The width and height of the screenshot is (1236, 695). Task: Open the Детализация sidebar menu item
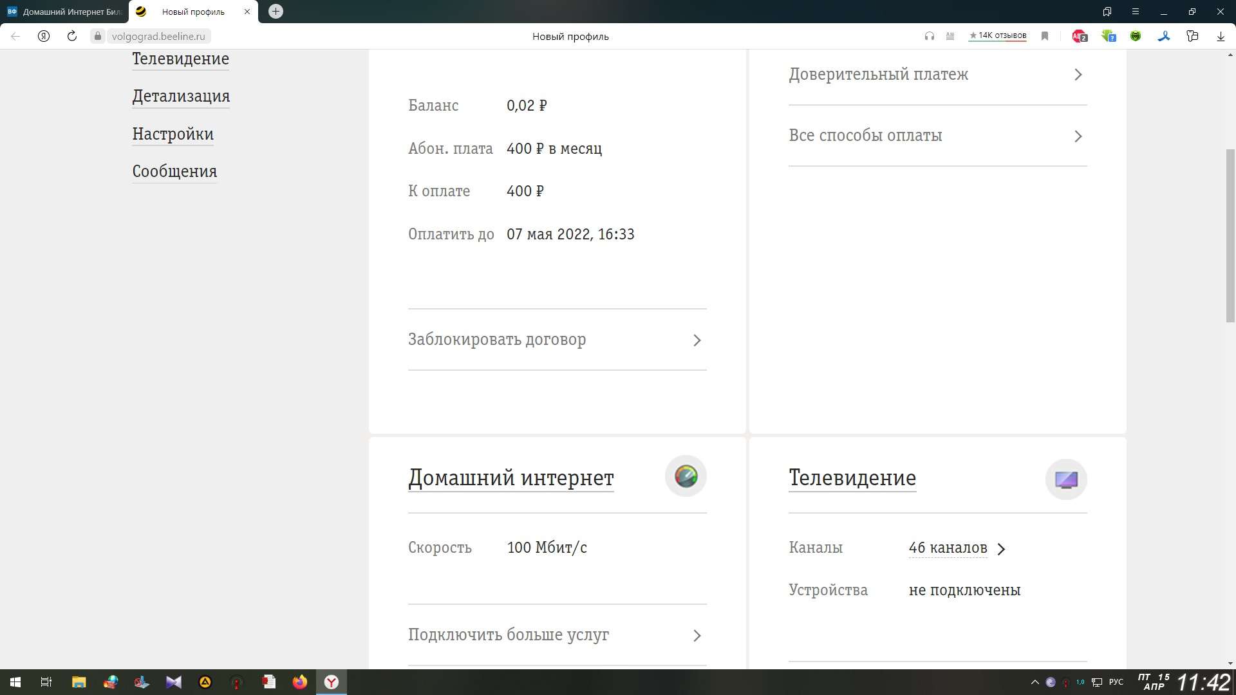pos(181,97)
